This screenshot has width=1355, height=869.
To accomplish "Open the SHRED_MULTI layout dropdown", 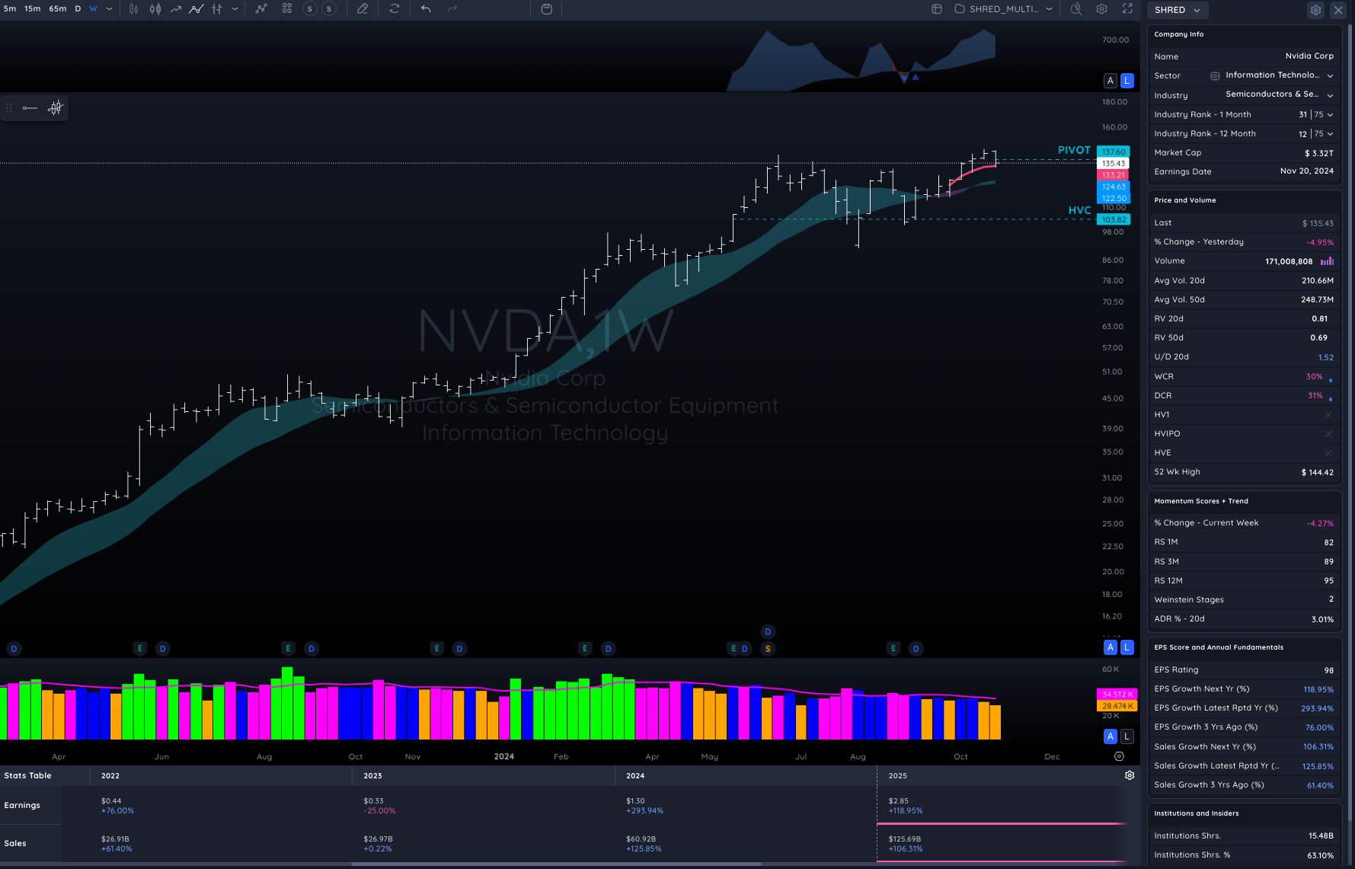I will (x=1049, y=9).
